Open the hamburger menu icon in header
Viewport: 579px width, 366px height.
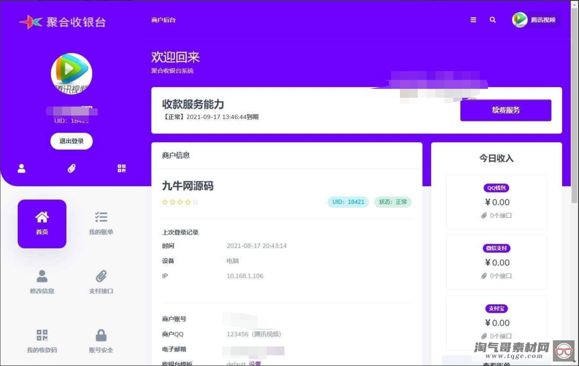(x=473, y=20)
